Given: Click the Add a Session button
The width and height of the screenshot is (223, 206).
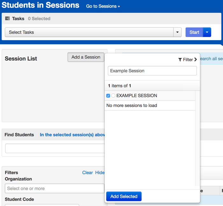Looking at the screenshot, I should pyautogui.click(x=86, y=57).
